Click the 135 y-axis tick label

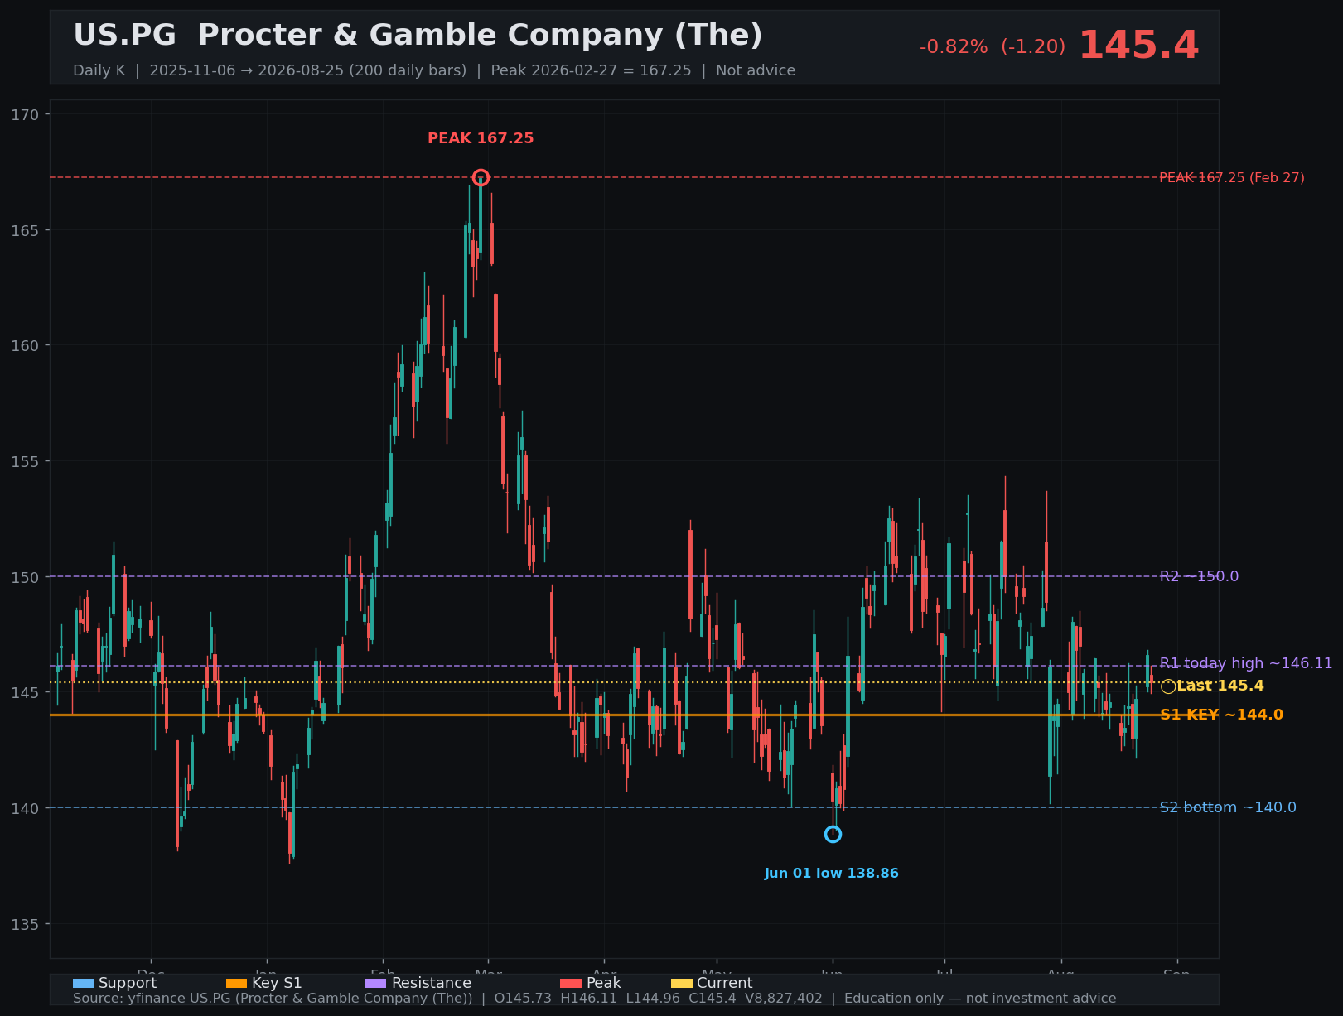coord(26,923)
